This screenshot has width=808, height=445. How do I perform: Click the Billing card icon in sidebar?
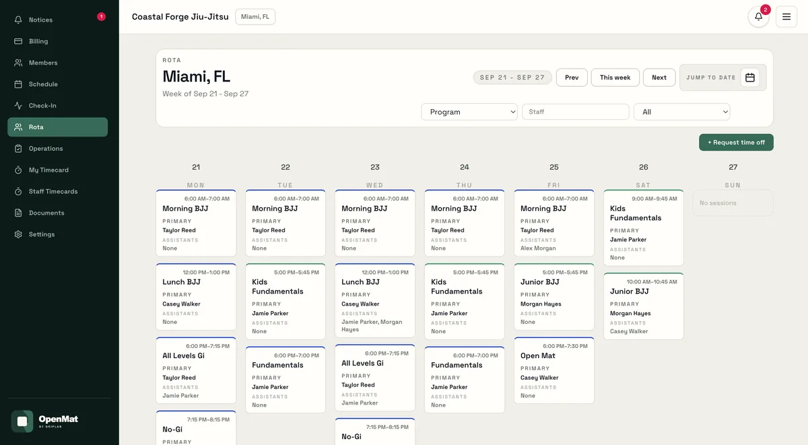(x=18, y=41)
